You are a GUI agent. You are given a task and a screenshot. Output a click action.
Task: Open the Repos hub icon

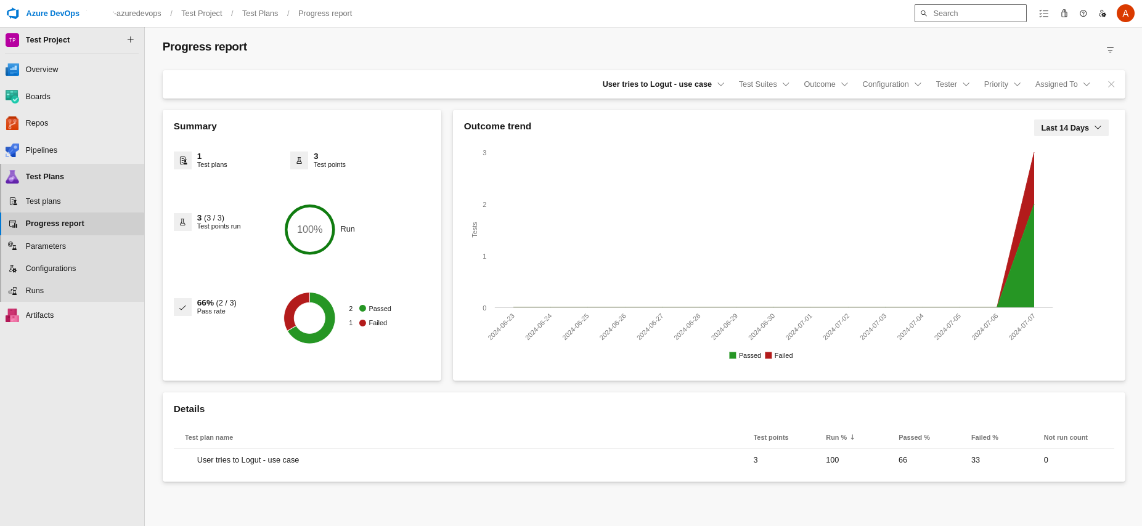[x=12, y=123]
